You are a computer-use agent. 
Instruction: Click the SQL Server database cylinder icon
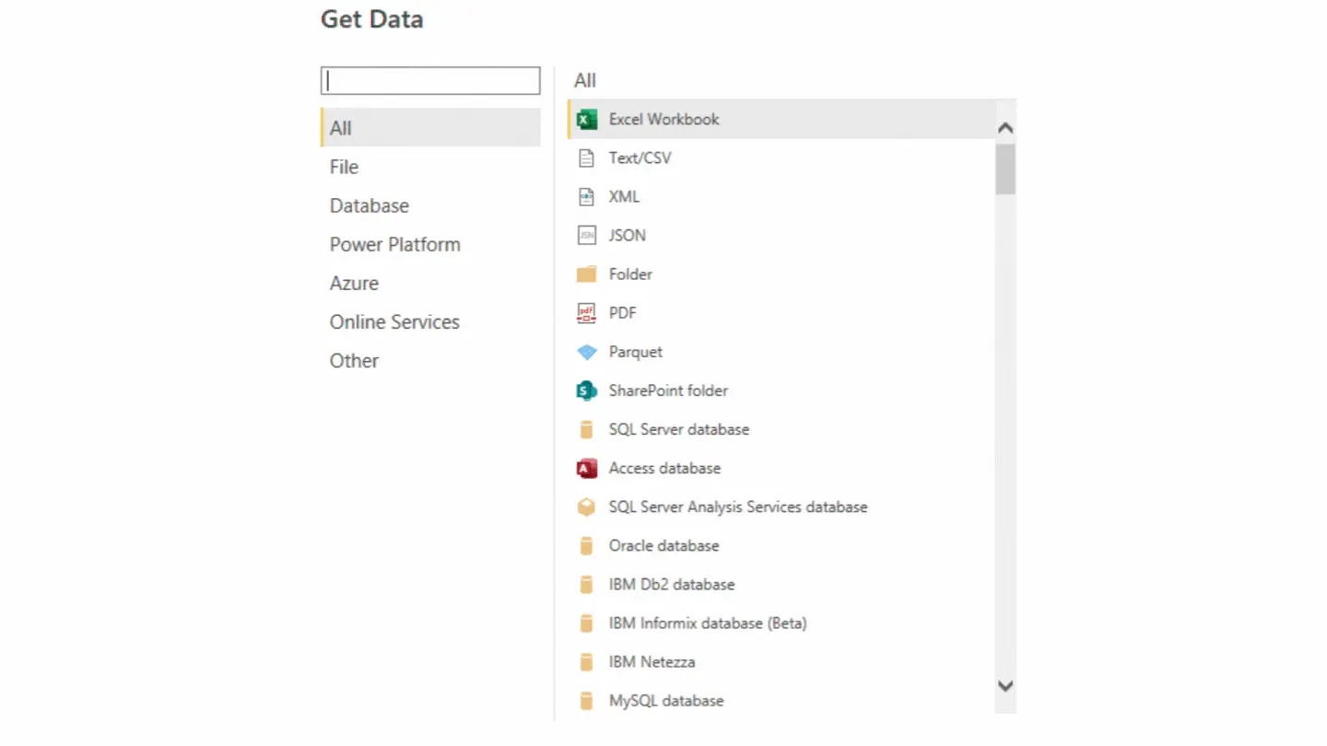click(x=586, y=429)
